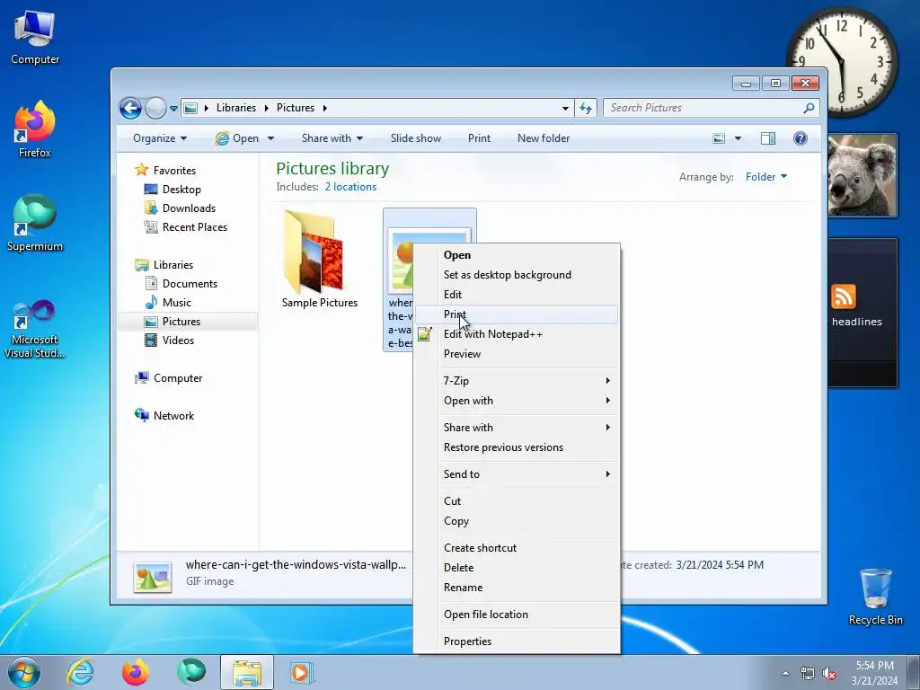This screenshot has height=690, width=920.
Task: Choose Cut in context menu
Action: pyautogui.click(x=517, y=501)
